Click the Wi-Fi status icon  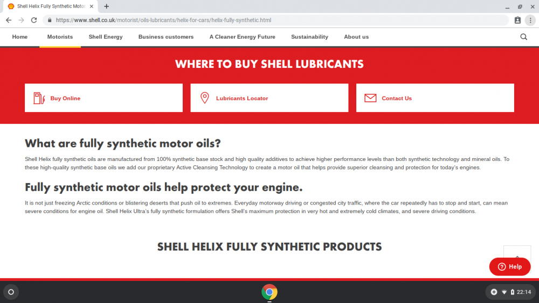pos(504,292)
